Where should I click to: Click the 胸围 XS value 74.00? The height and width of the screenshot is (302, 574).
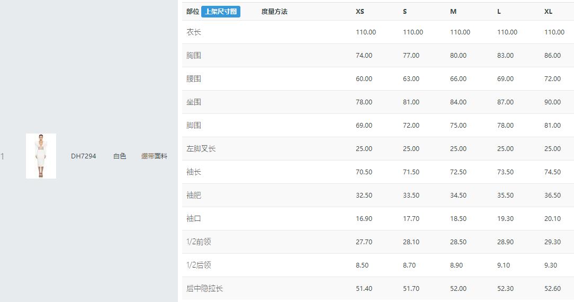[364, 55]
